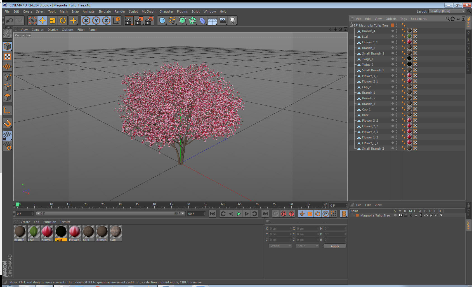Viewport: 472px width, 287px height.
Task: Add a NURBS generator object
Action: coord(182,20)
